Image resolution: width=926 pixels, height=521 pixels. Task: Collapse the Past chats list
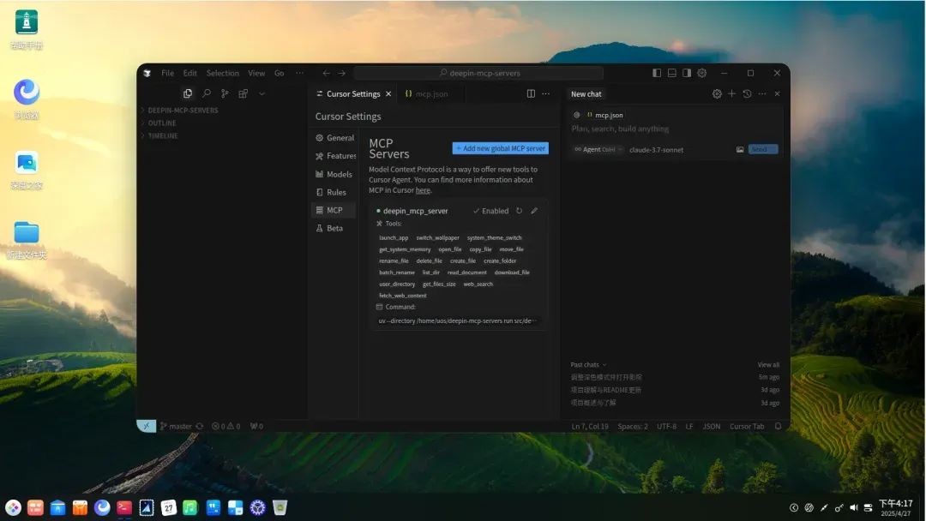(588, 365)
